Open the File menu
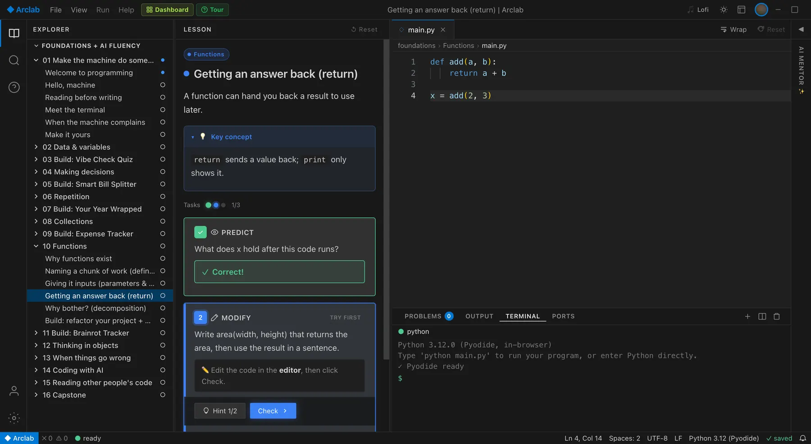The height and width of the screenshot is (444, 811). 56,9
